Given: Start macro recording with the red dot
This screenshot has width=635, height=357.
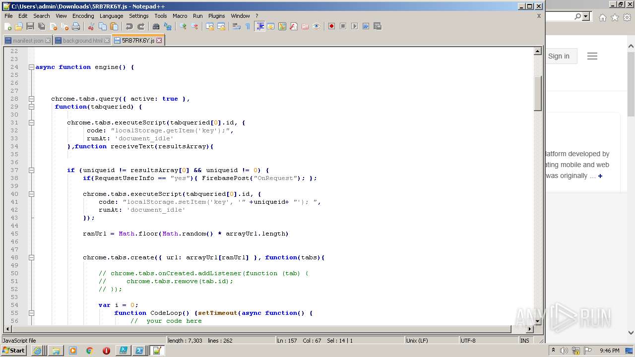Looking at the screenshot, I should [x=331, y=26].
